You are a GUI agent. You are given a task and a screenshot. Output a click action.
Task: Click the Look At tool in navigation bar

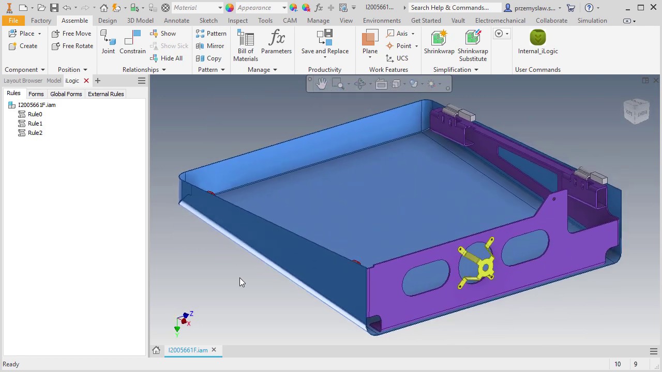pyautogui.click(x=381, y=84)
